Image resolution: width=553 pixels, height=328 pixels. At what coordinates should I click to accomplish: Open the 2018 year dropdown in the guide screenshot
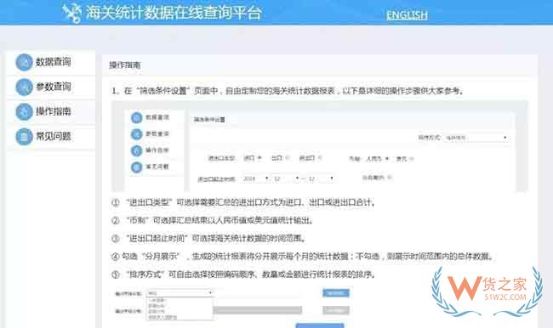coord(255,179)
